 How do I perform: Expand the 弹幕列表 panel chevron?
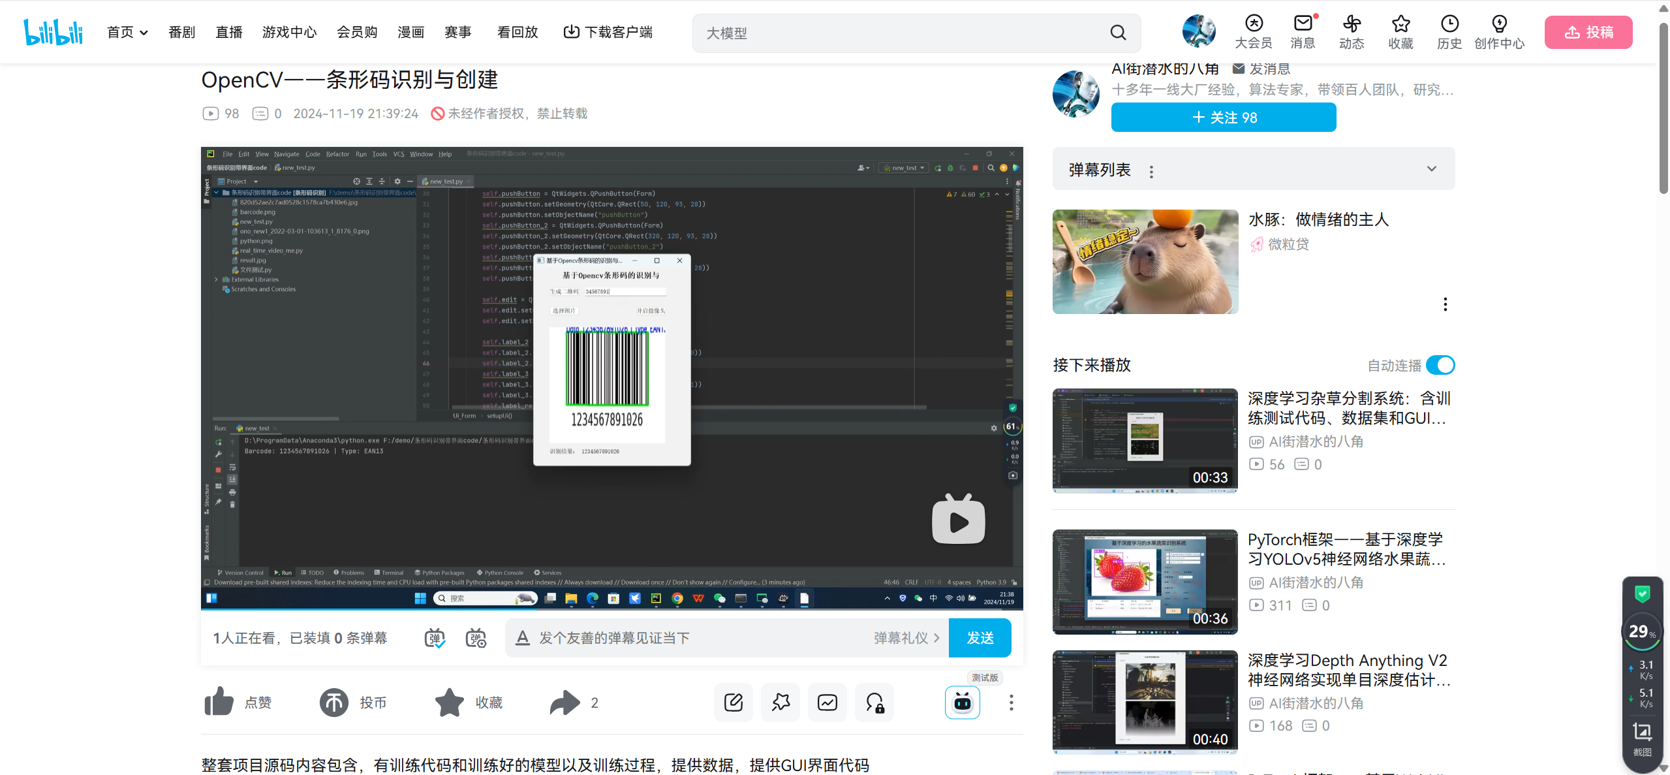1431,169
